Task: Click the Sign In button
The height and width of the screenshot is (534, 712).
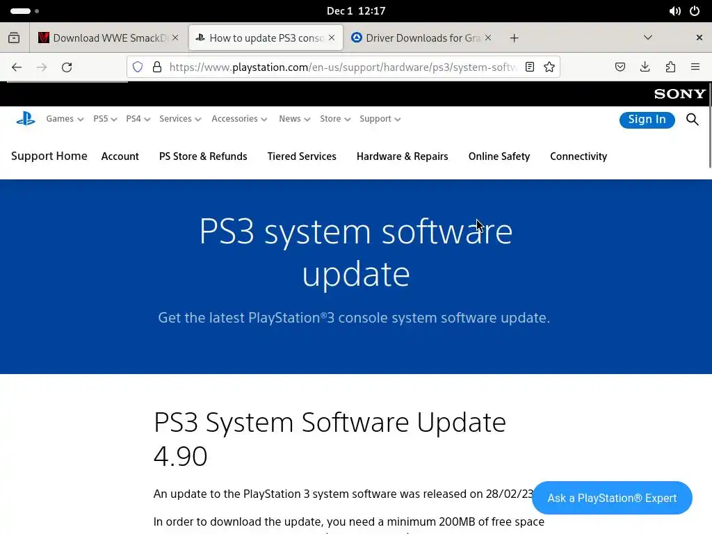Action: (x=647, y=120)
